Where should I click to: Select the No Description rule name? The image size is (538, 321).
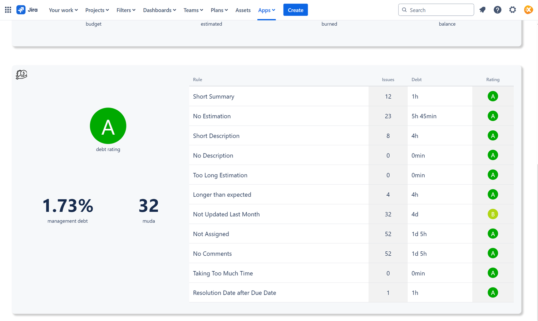point(213,155)
